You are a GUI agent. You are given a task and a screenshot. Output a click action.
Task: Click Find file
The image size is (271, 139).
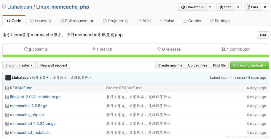coord(219,65)
